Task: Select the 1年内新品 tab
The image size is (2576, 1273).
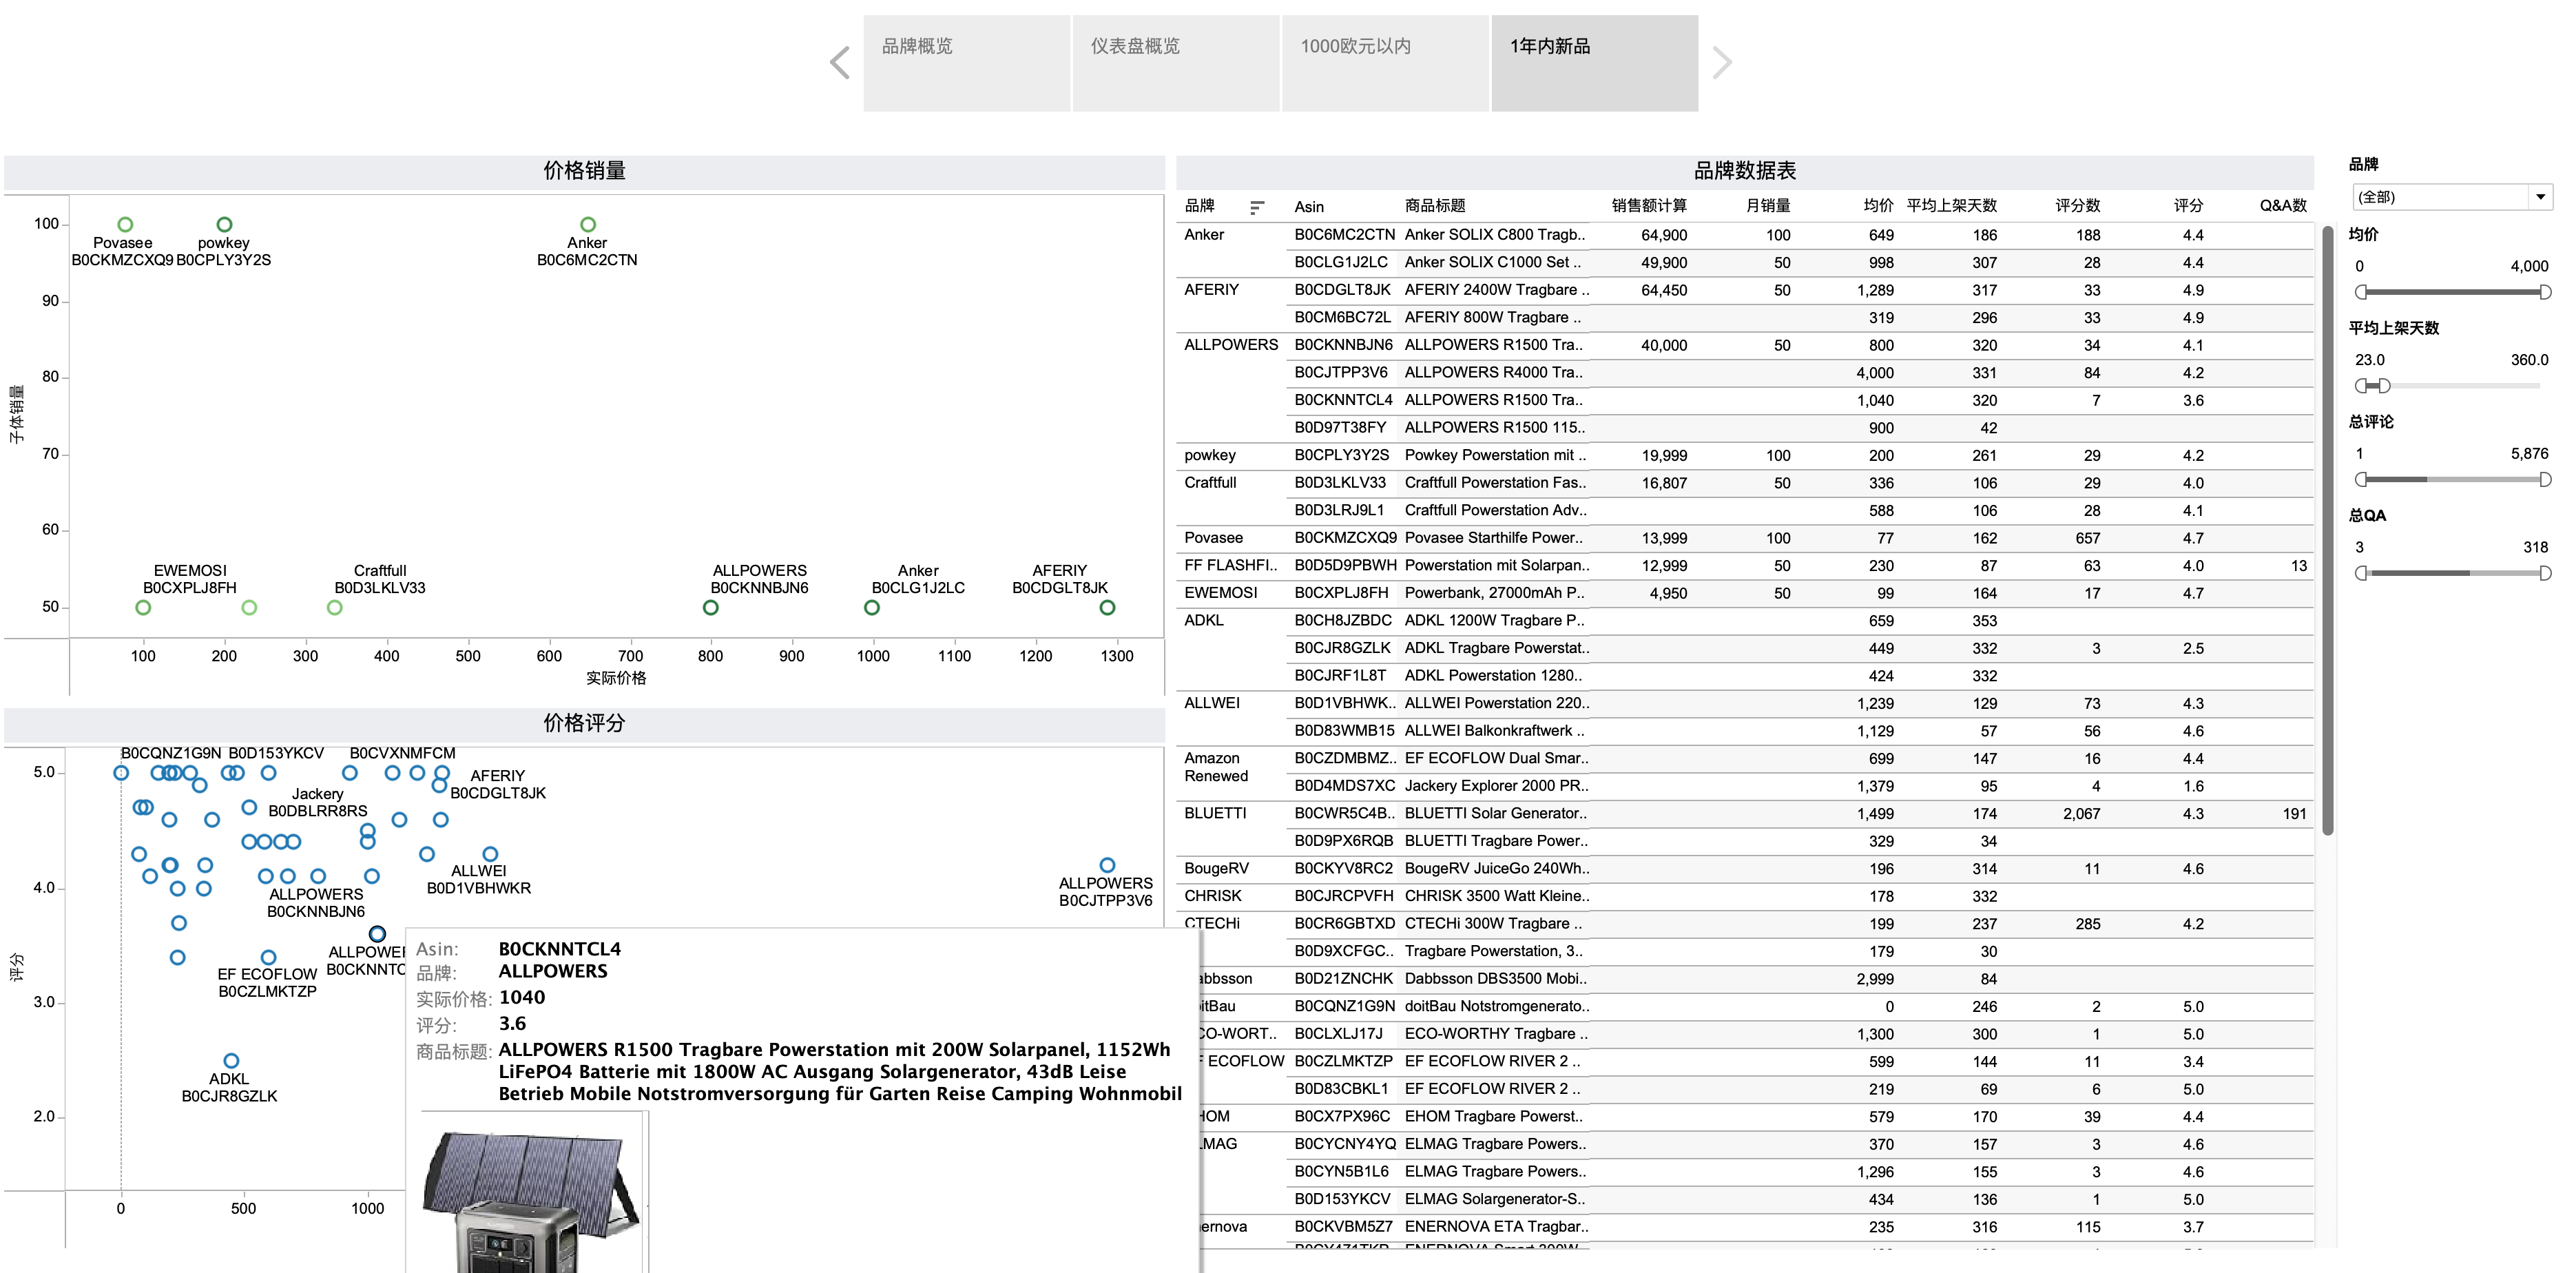Action: pos(1595,62)
